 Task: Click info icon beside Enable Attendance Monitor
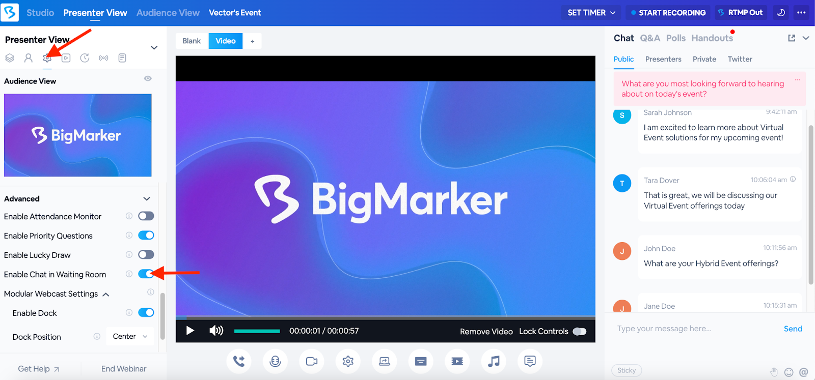[129, 216]
